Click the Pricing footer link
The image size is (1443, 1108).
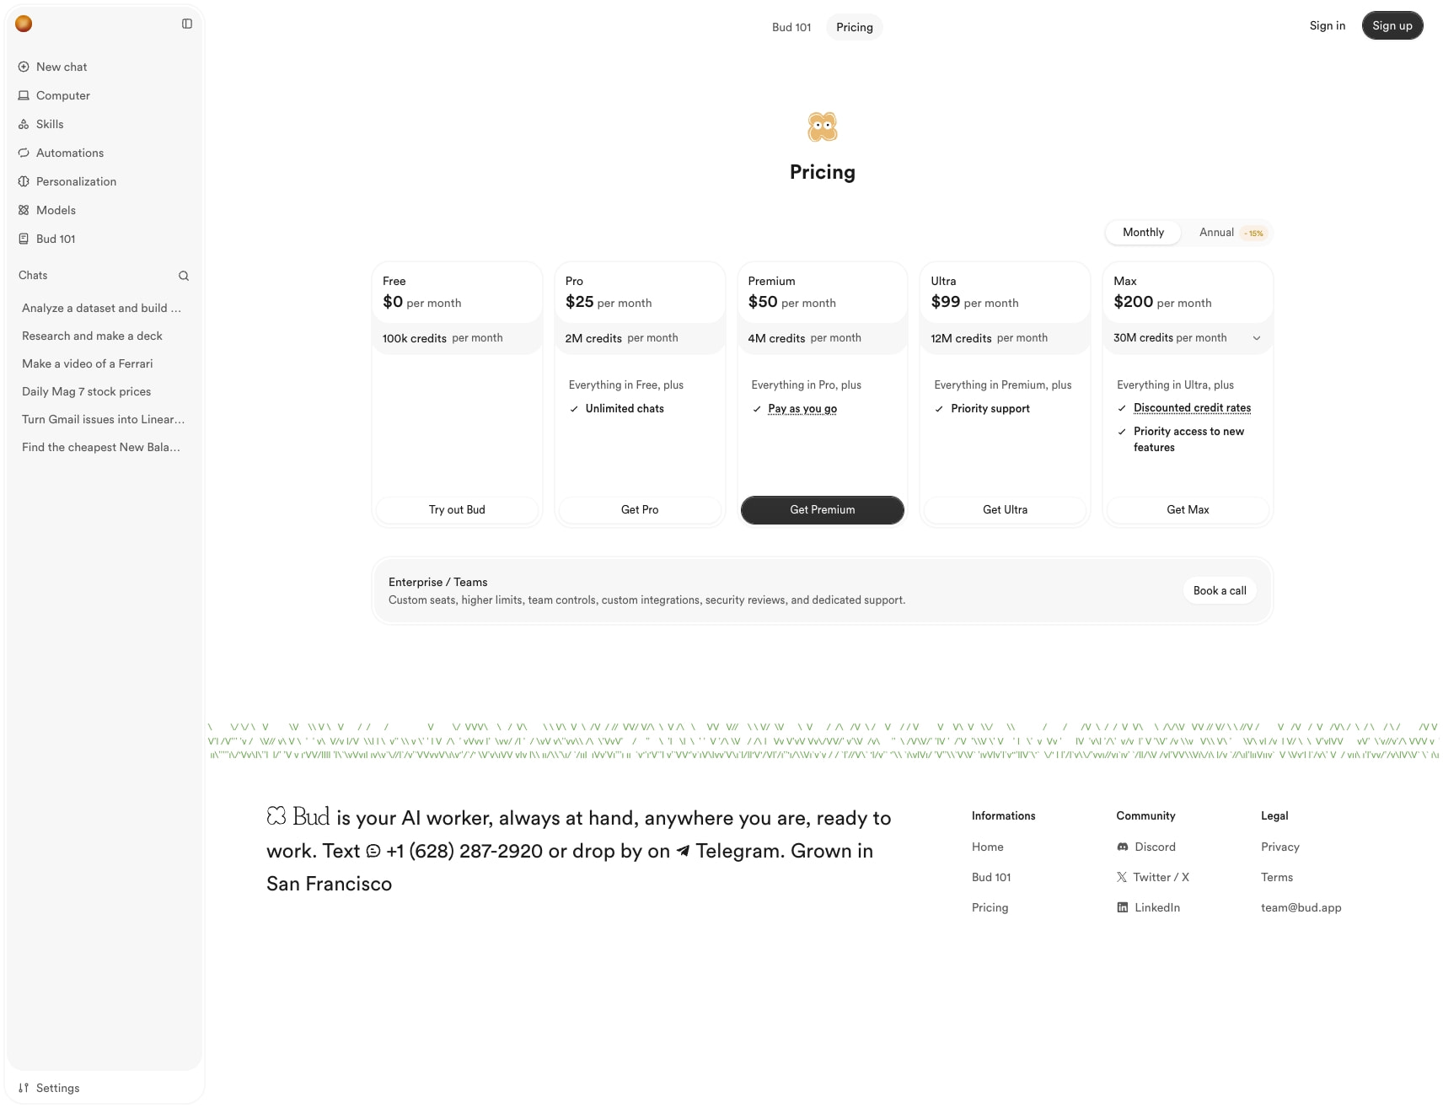(990, 907)
